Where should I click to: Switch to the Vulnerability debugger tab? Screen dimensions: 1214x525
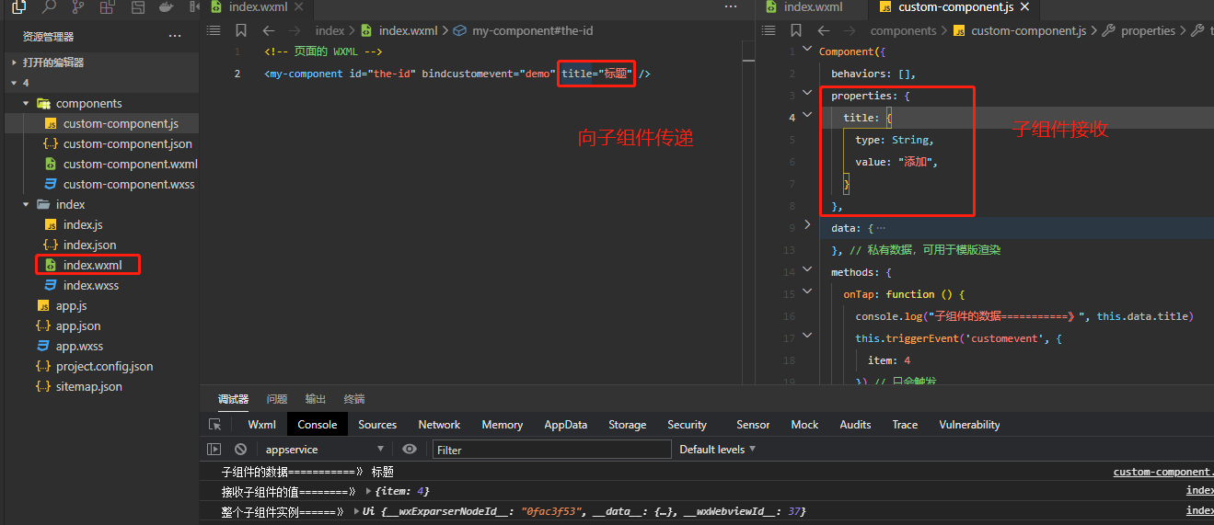click(x=969, y=425)
